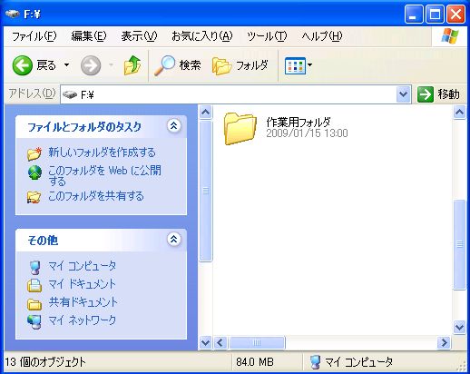470x374 pixels.
Task: Click the green Go (移動) arrow button
Action: point(426,94)
